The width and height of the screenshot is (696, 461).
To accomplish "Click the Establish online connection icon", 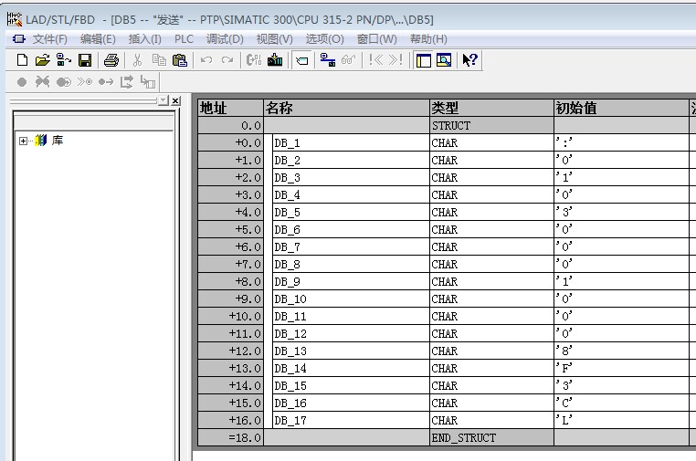I will [x=328, y=60].
